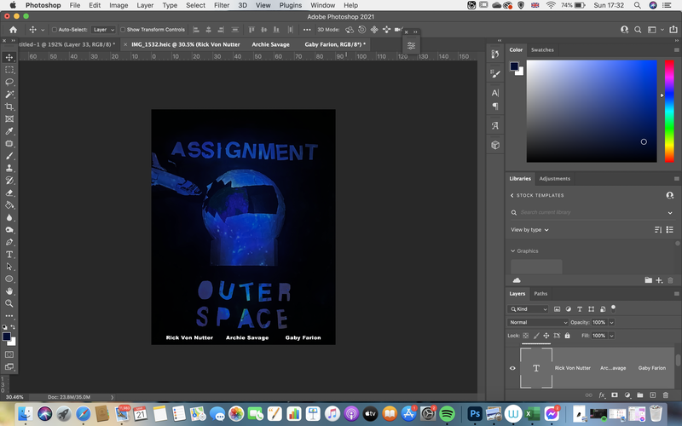Go back via Stock Templates link
Viewport: 682px width, 426px height.
[x=537, y=195]
